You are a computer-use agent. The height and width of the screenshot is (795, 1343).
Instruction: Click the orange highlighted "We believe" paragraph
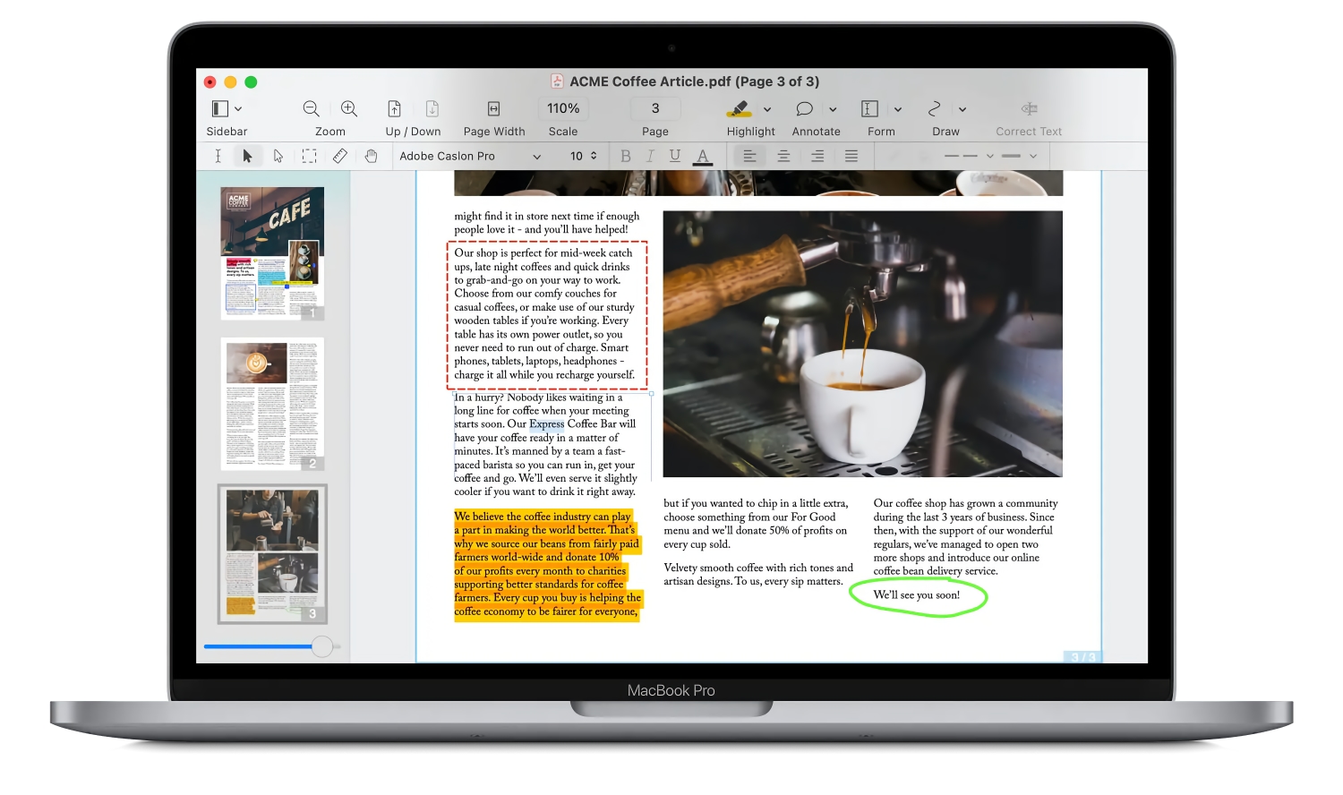[547, 564]
